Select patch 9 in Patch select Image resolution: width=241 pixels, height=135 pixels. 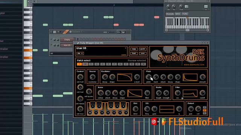(126, 64)
